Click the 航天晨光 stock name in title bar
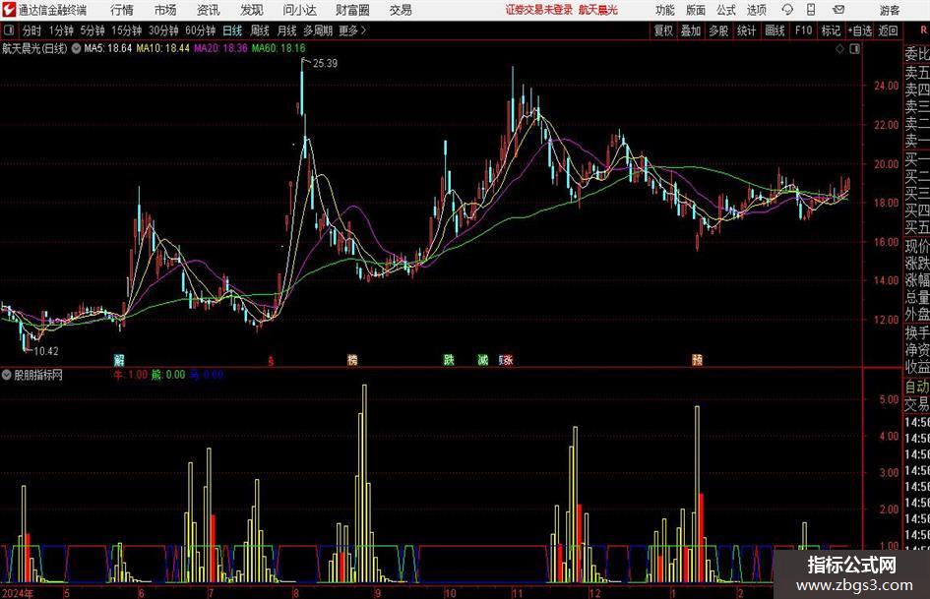Screen dimensions: 930x599 pos(598,10)
